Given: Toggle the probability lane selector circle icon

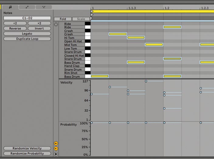Looking at the screenshot, I should pyautogui.click(x=56, y=148).
